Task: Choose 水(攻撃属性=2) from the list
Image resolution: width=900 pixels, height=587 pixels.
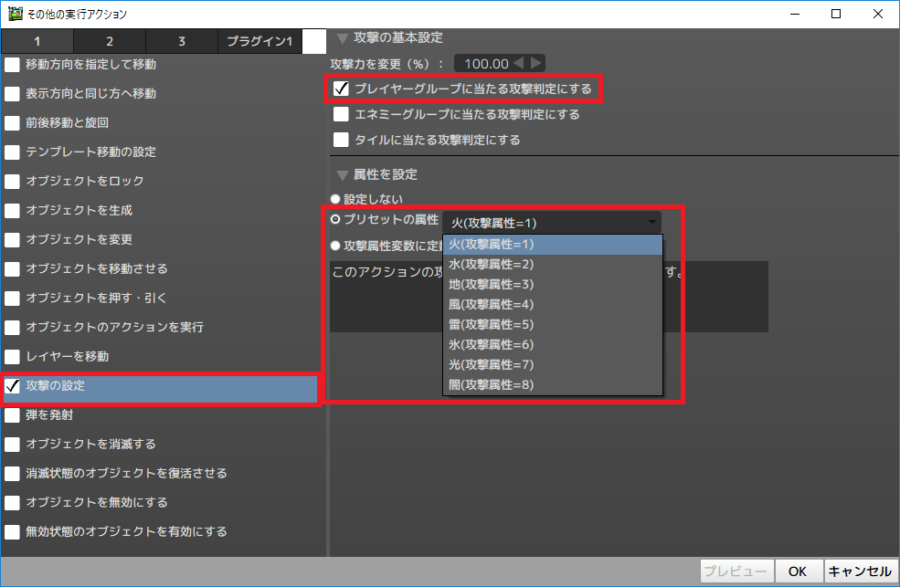Action: click(x=553, y=264)
